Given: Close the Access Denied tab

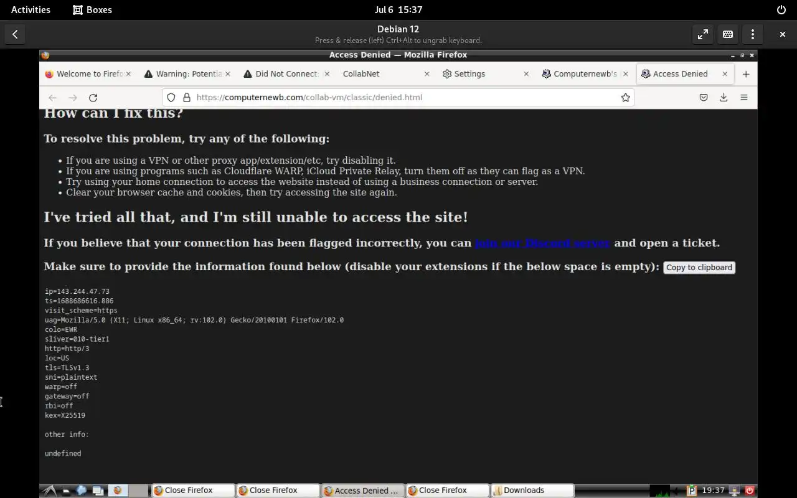Looking at the screenshot, I should (x=725, y=74).
